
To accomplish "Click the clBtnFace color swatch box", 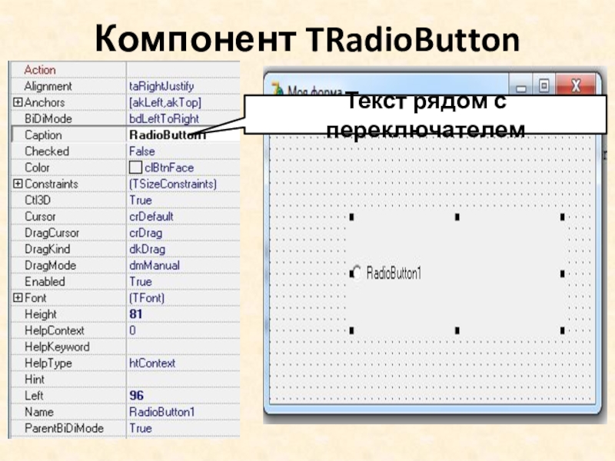I will click(x=135, y=167).
